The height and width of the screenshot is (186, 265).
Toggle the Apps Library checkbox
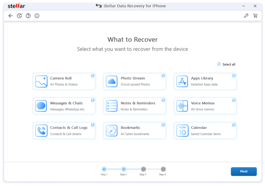click(x=234, y=76)
